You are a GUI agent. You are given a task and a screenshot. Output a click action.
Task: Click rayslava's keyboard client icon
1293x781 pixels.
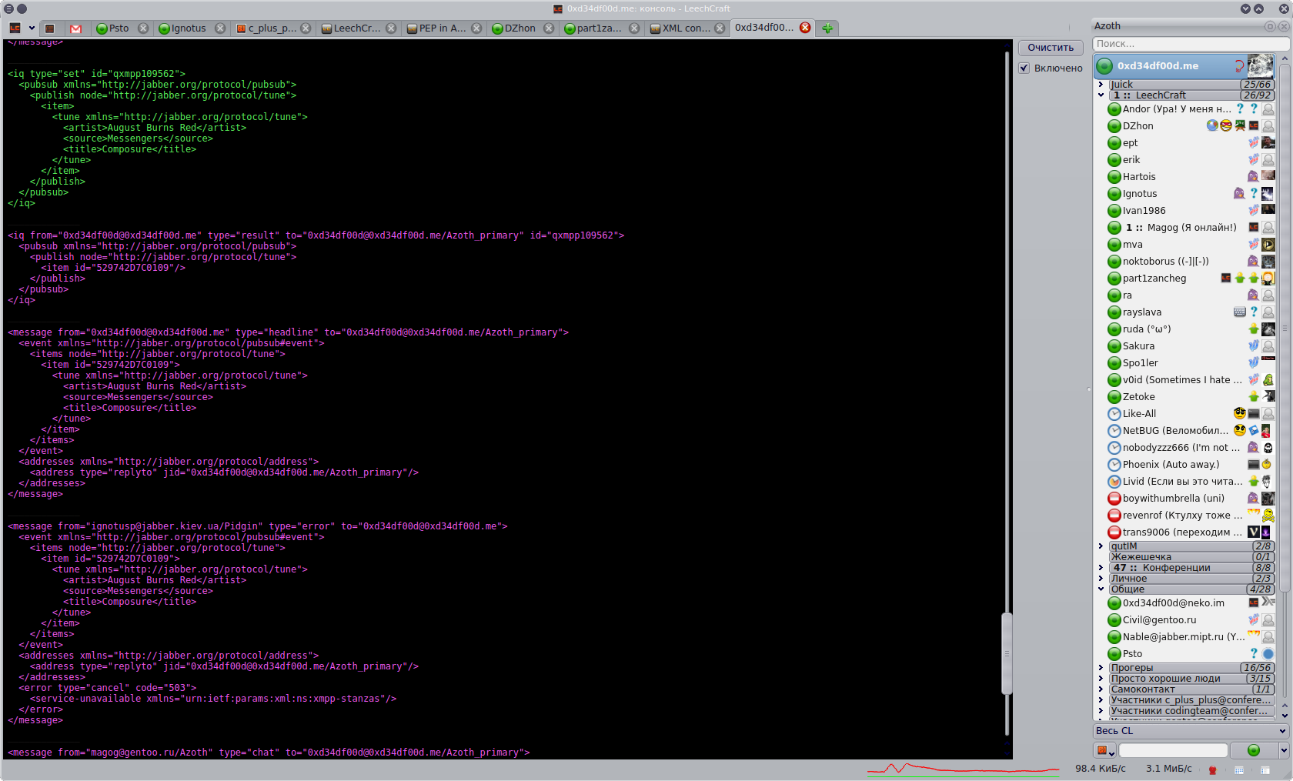click(1239, 312)
